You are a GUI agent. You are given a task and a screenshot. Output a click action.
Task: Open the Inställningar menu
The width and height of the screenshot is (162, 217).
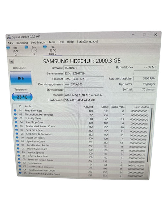tap(38, 43)
